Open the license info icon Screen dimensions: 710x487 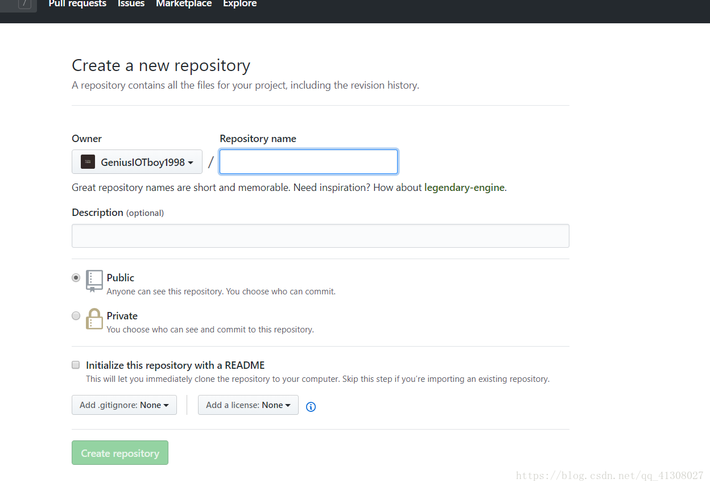311,406
